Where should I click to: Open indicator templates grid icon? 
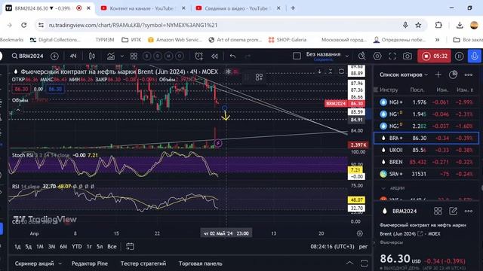(134, 56)
